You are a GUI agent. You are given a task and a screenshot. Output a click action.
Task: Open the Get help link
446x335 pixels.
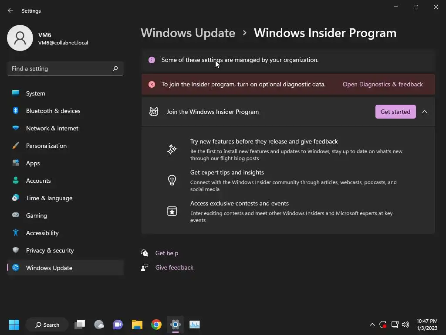coord(167,253)
